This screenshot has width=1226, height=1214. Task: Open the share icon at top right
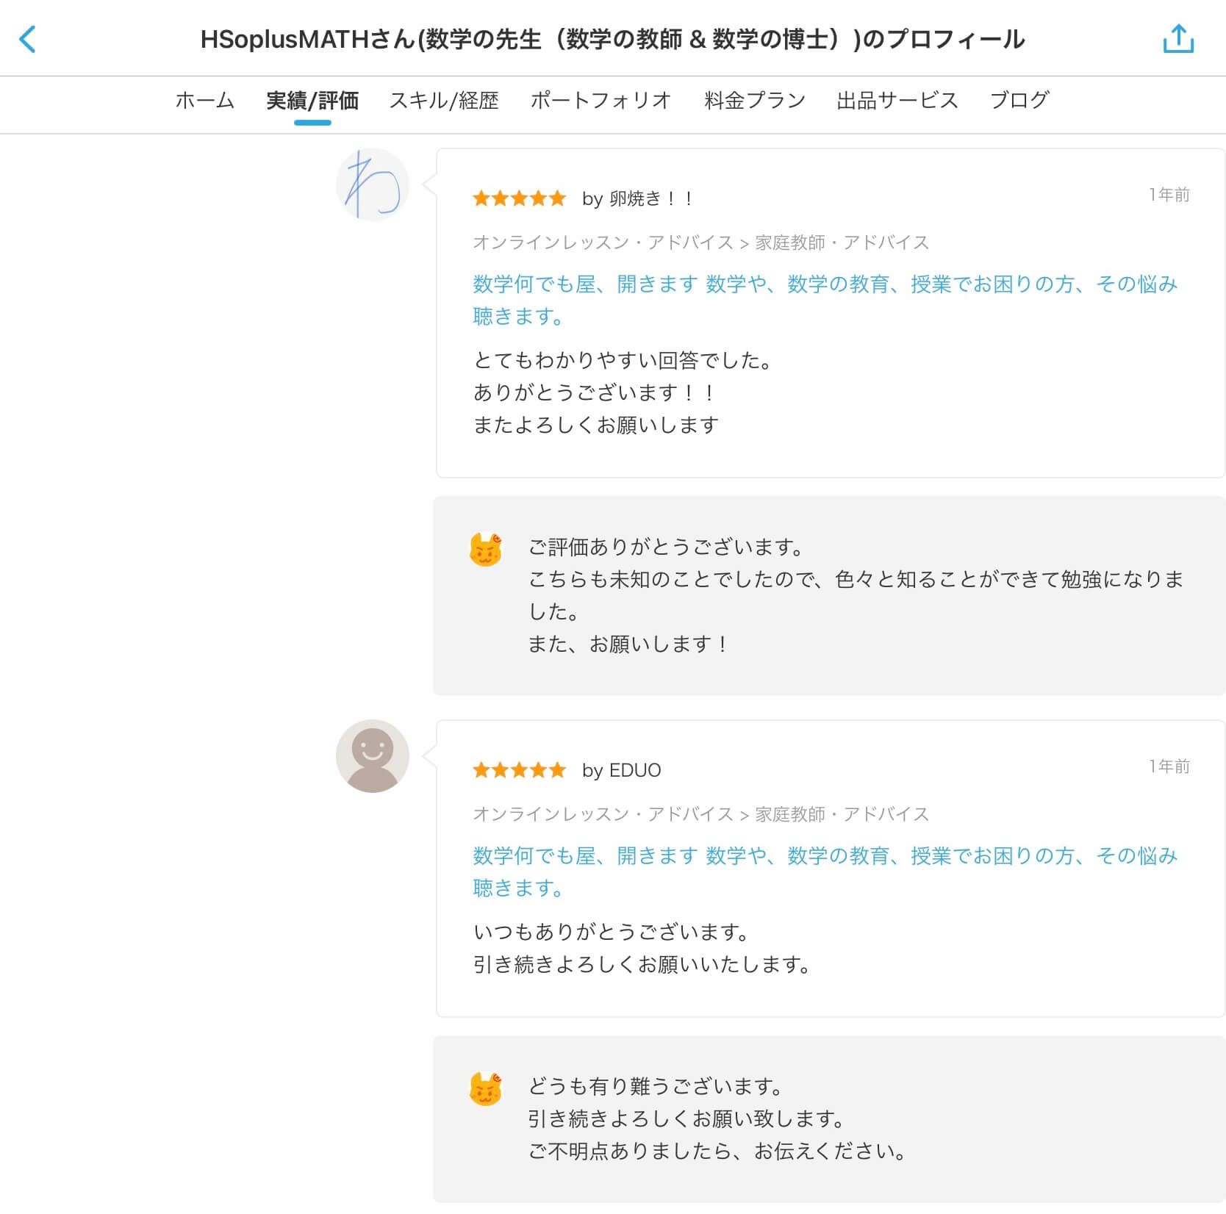click(1178, 39)
